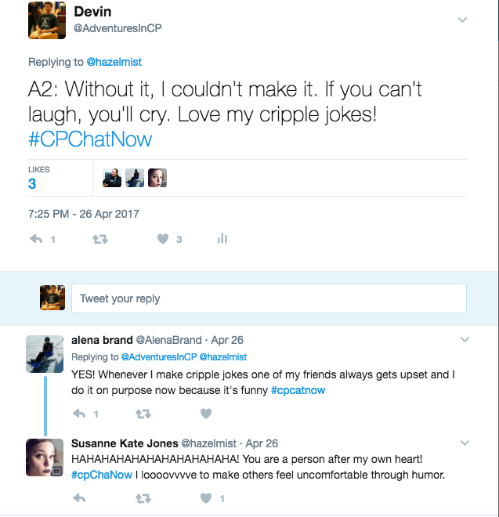Expand options chevron on alena brand's tweet
Viewport: 499px width, 517px height.
click(464, 340)
